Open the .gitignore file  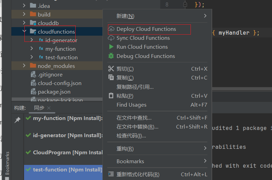pos(50,75)
